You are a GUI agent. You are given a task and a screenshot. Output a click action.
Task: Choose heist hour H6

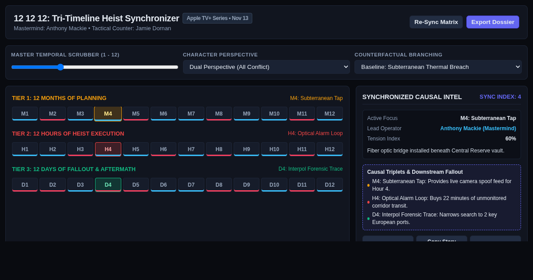tap(163, 149)
